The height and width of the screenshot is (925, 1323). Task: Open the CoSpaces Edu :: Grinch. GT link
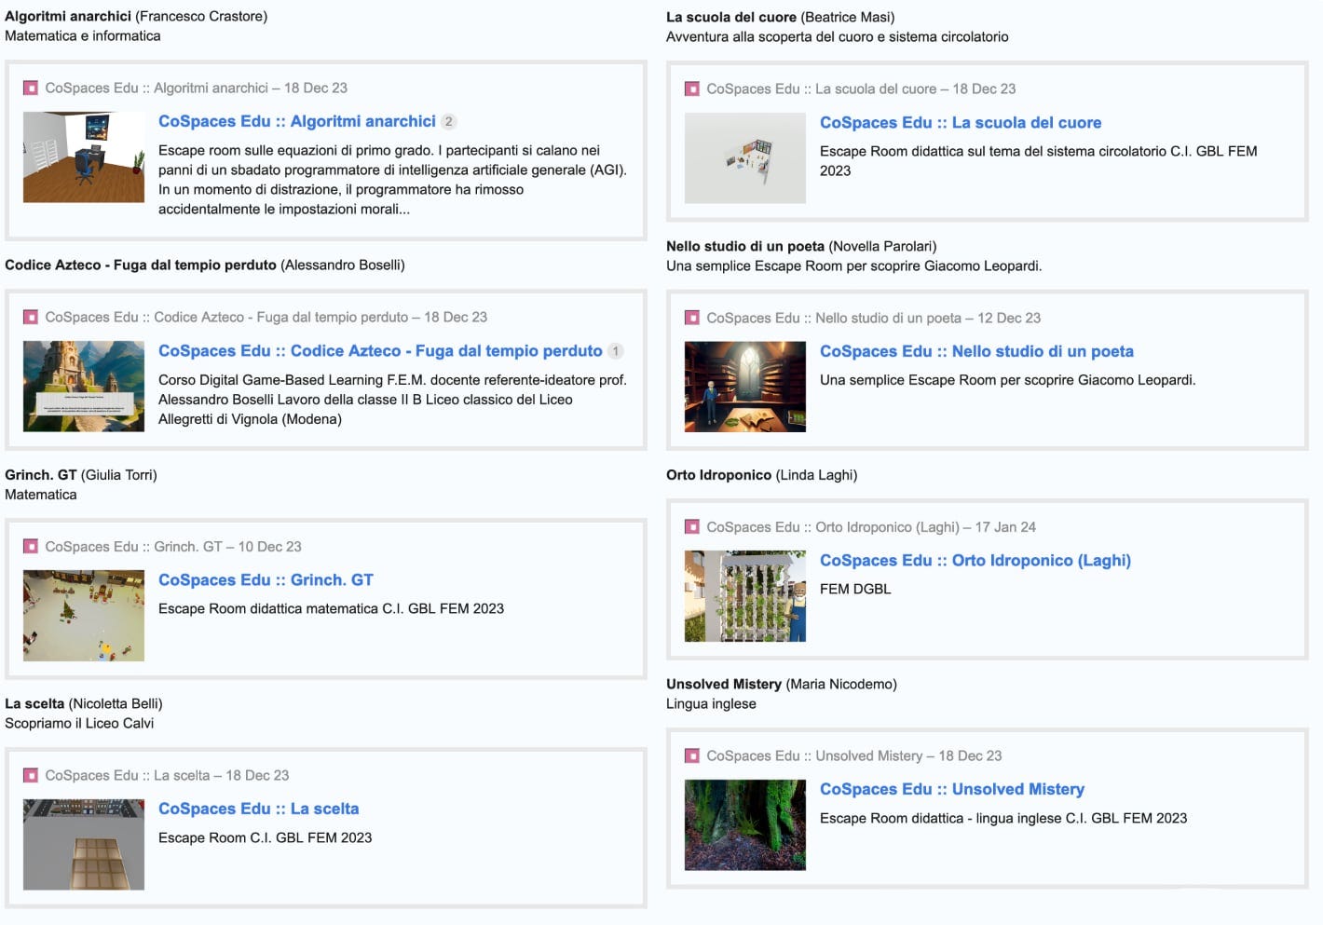(266, 580)
